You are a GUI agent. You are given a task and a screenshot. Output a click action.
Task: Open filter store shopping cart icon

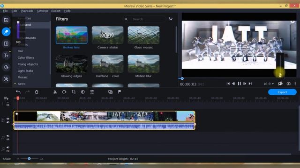[171, 19]
